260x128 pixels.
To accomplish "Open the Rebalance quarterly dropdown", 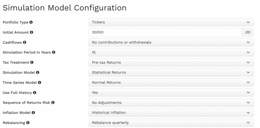I will click(x=171, y=123).
